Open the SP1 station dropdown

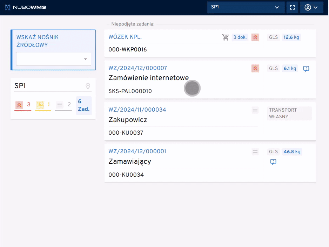[x=245, y=7]
